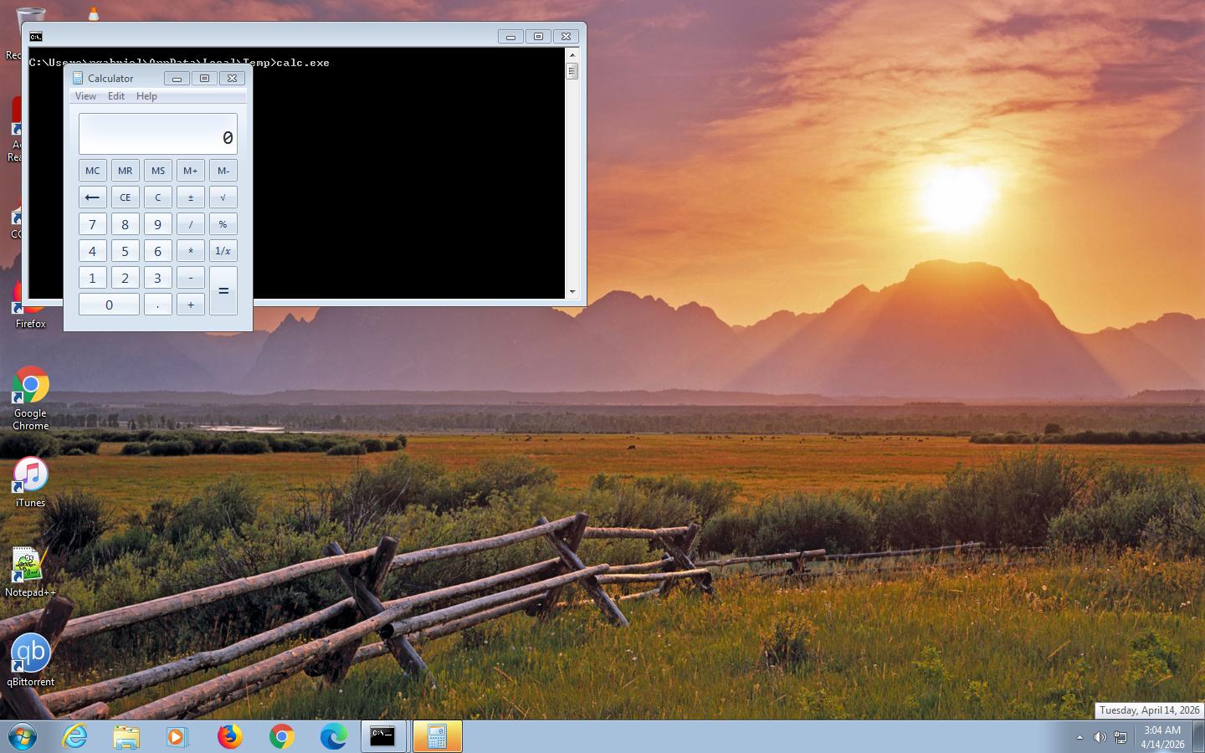The image size is (1205, 753).
Task: Click the taskbar clock date display
Action: [x=1162, y=737]
